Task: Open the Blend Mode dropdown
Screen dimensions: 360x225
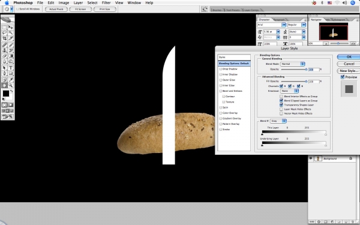Action: point(293,64)
